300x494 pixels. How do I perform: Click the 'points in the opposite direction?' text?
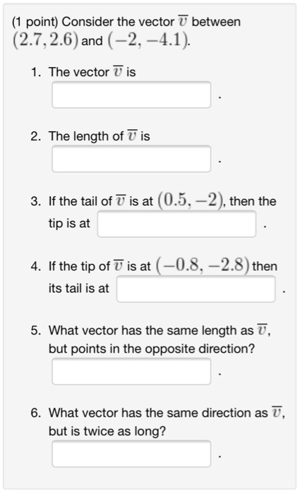(x=162, y=349)
